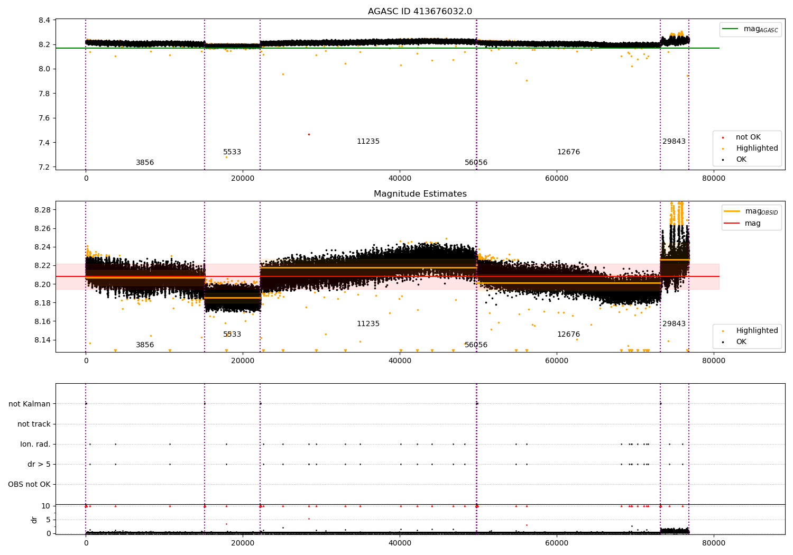Click the y-axis tick label 8.16
This screenshot has height=555, width=793.
[x=42, y=321]
